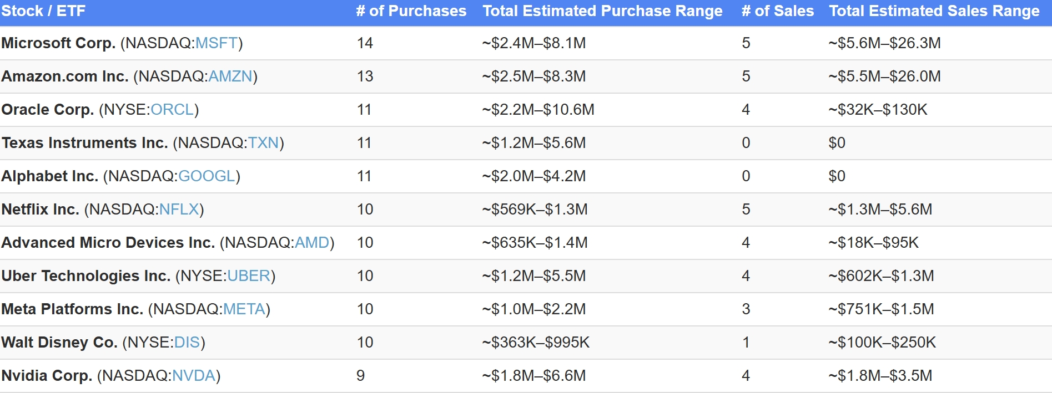The image size is (1052, 393).
Task: Click the 'Stock / ETF' column header
Action: (43, 11)
